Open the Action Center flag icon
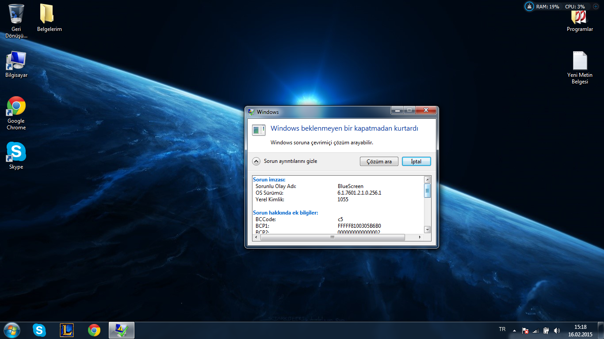 (525, 330)
